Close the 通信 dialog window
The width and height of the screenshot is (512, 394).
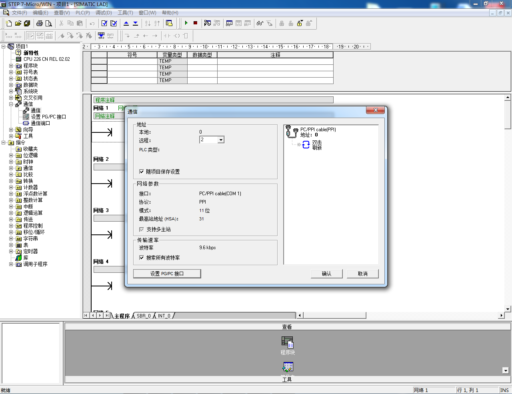376,110
